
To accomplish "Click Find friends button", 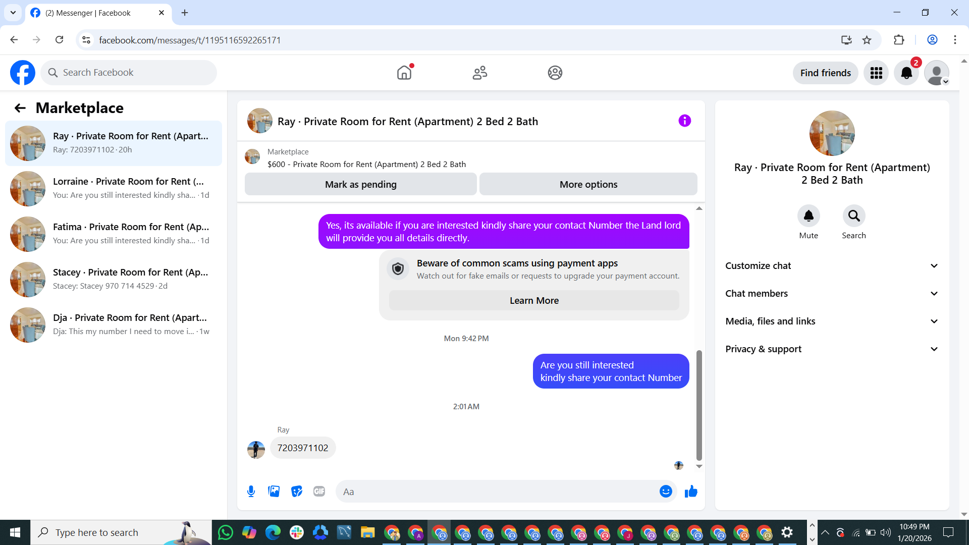I will point(826,73).
